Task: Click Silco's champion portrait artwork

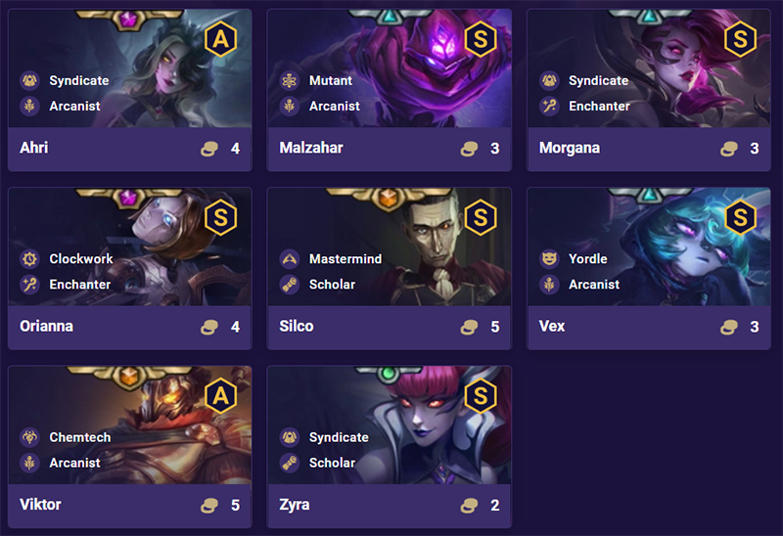Action: coord(389,246)
